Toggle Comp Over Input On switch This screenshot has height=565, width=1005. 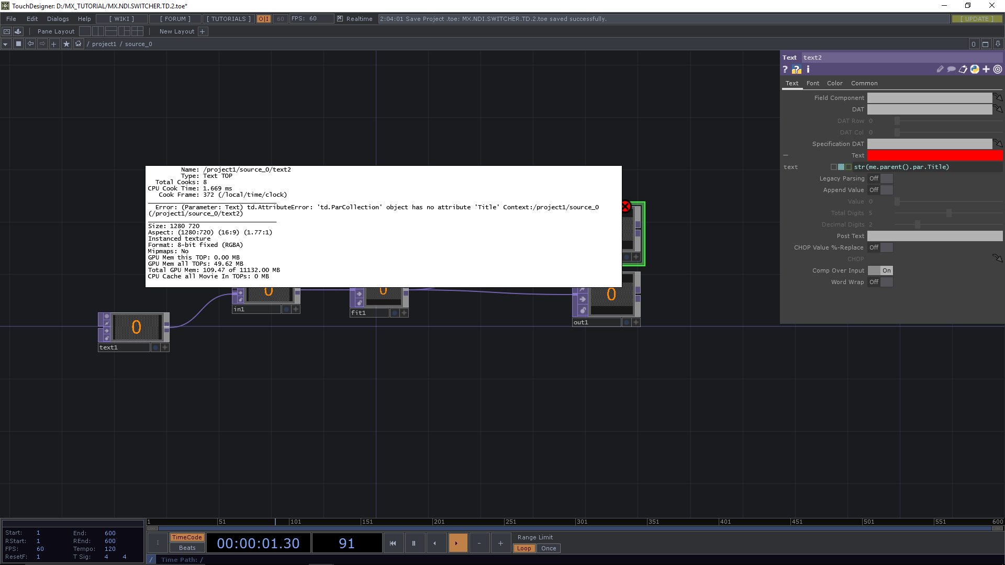point(880,270)
